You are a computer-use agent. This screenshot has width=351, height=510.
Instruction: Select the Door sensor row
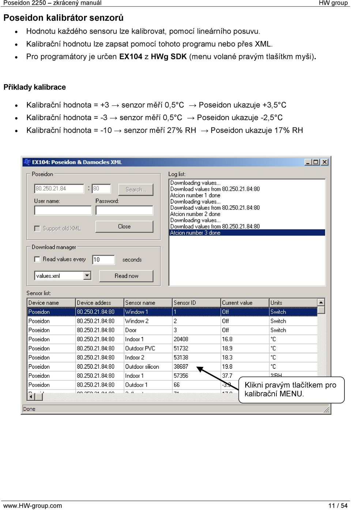pyautogui.click(x=172, y=330)
